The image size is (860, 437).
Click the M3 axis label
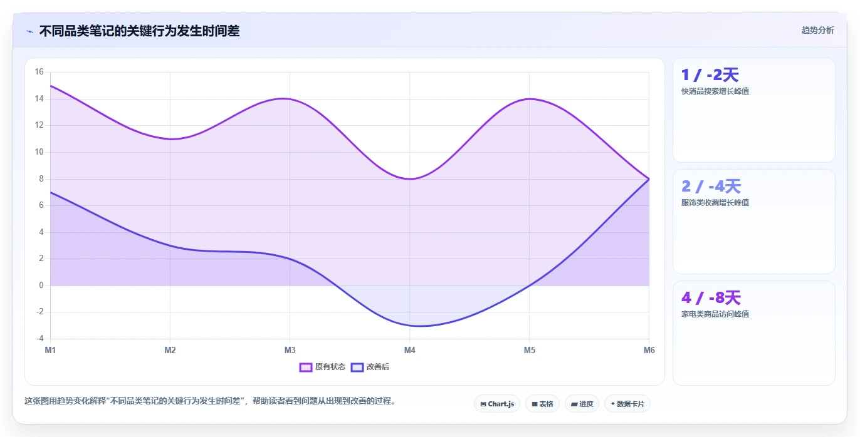point(290,350)
